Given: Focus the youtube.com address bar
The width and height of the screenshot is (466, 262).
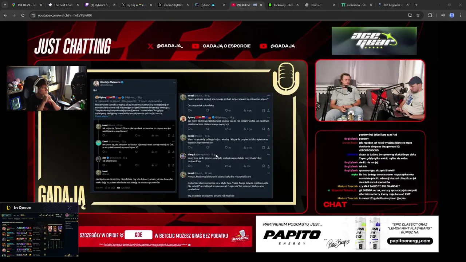Looking at the screenshot, I should tap(218, 15).
